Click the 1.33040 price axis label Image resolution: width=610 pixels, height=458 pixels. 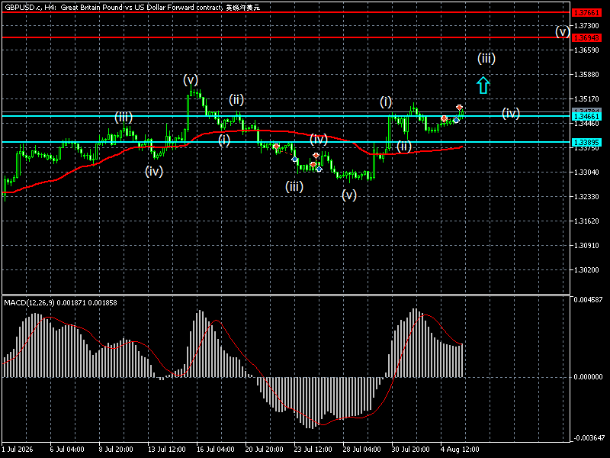[586, 173]
